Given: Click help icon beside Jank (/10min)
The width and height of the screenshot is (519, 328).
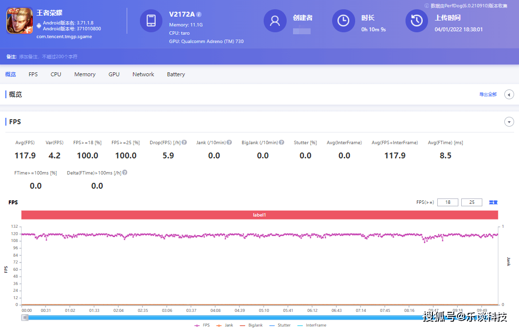Looking at the screenshot, I should click(229, 143).
